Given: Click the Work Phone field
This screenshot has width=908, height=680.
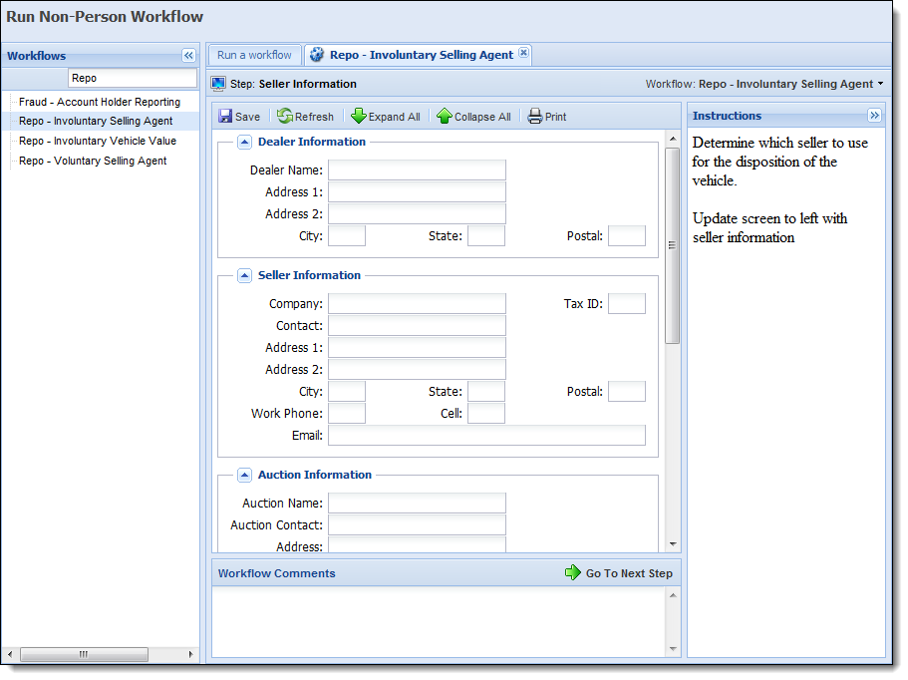Looking at the screenshot, I should (347, 414).
